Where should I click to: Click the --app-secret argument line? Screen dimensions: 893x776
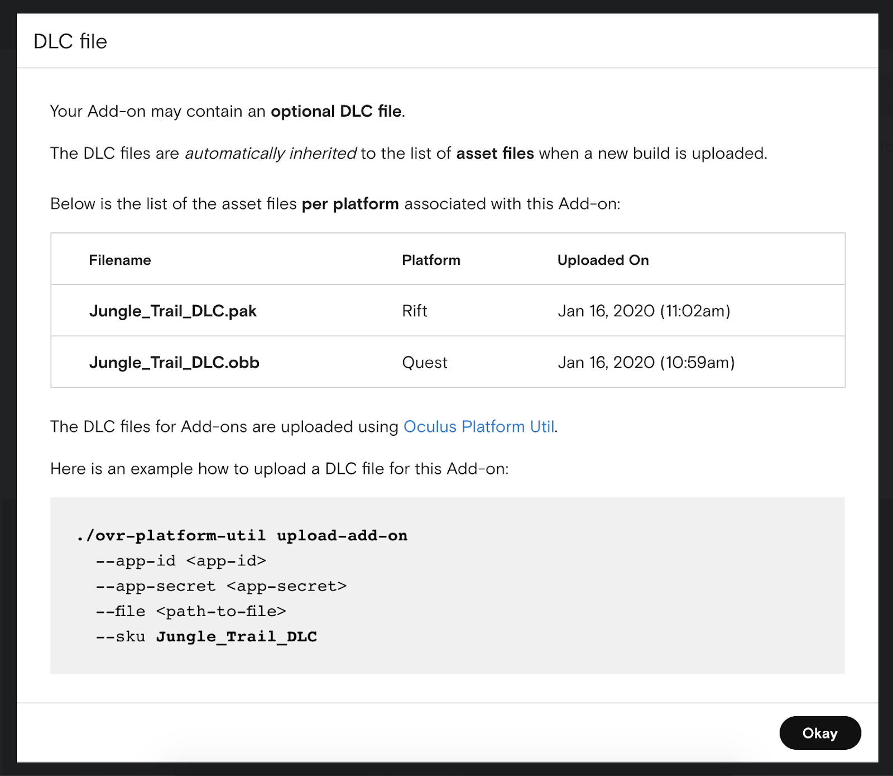(221, 586)
